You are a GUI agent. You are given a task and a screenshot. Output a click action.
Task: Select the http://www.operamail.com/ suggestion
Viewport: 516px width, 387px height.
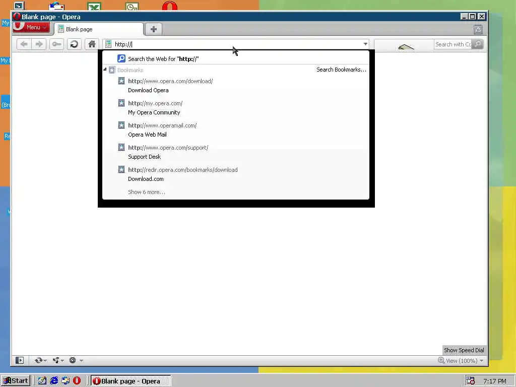tap(162, 125)
